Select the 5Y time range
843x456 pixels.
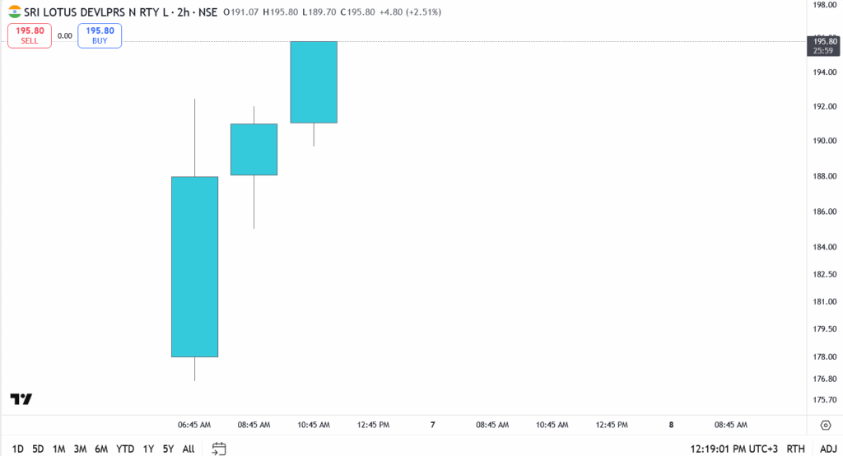point(168,449)
